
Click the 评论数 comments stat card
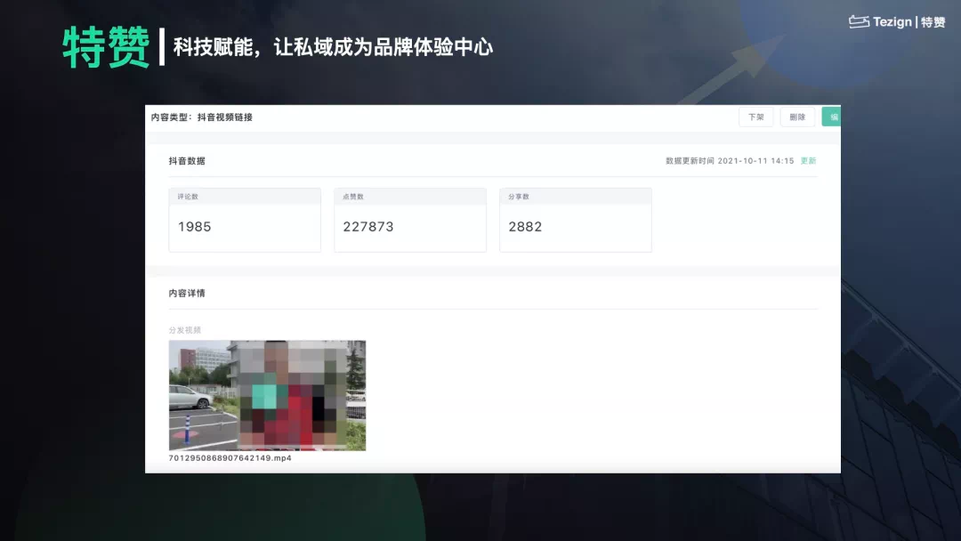(244, 220)
